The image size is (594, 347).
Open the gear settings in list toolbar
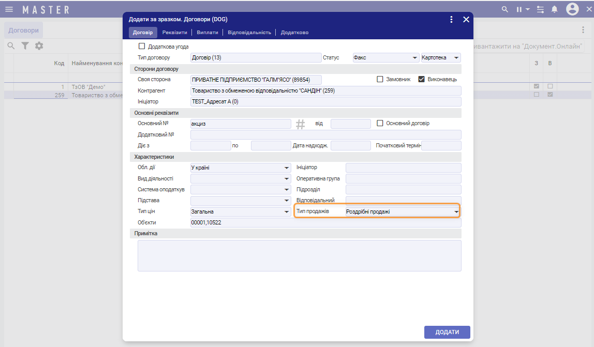[39, 46]
